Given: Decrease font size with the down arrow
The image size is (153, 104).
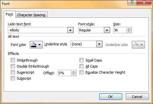Looking at the screenshot, I should pyautogui.click(x=129, y=31).
